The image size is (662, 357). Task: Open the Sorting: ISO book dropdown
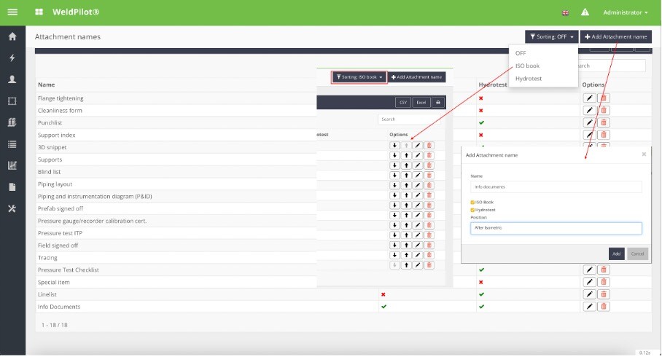click(359, 76)
